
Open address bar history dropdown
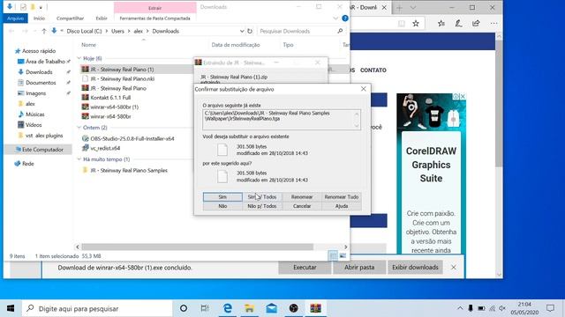(x=242, y=32)
